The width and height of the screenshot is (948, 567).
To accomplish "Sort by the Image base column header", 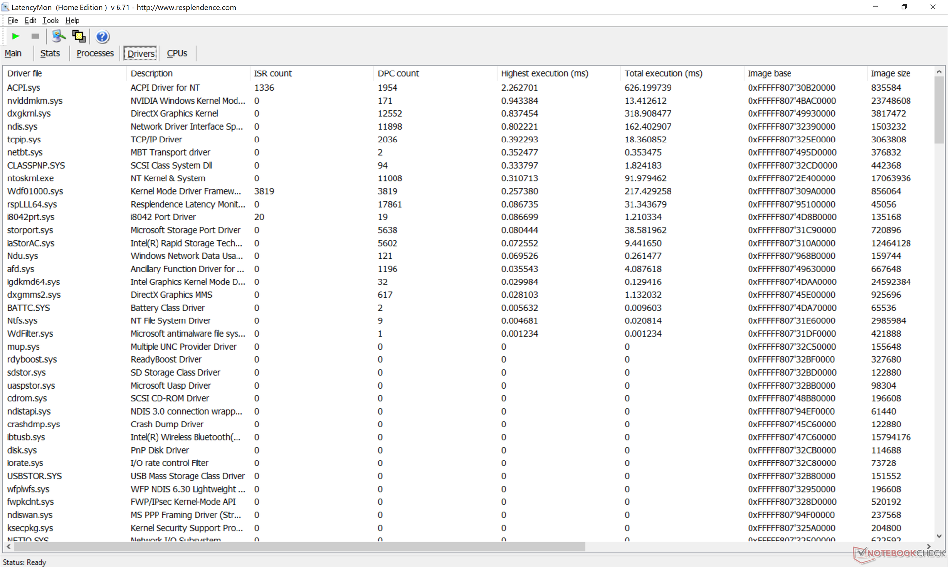I will click(x=805, y=73).
